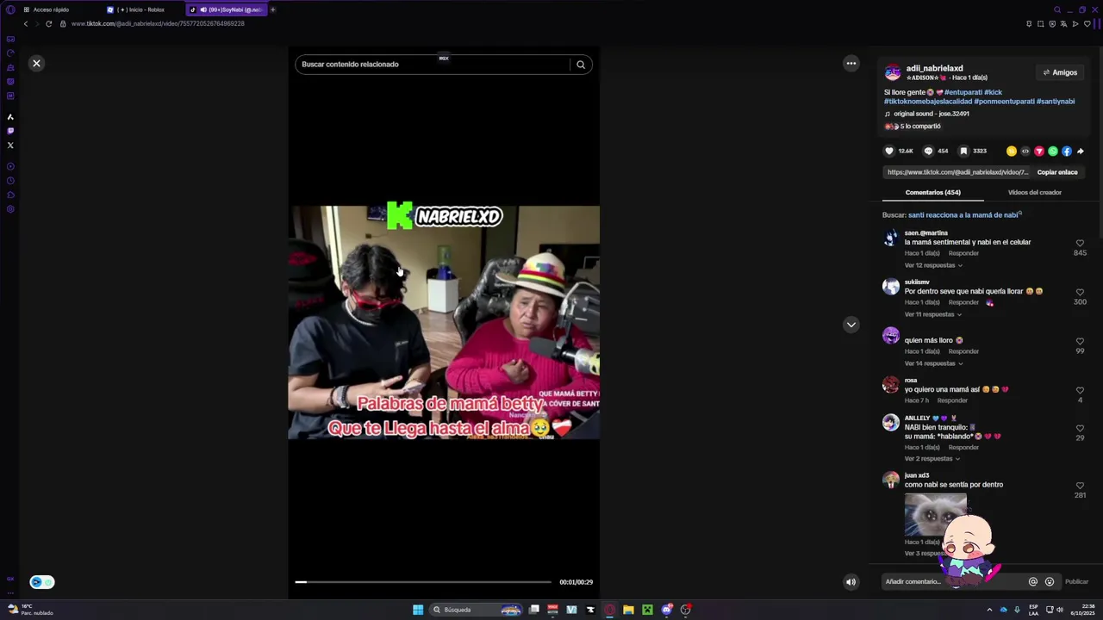
Task: Click the adii_nabrielaxd avatar
Action: (x=893, y=72)
